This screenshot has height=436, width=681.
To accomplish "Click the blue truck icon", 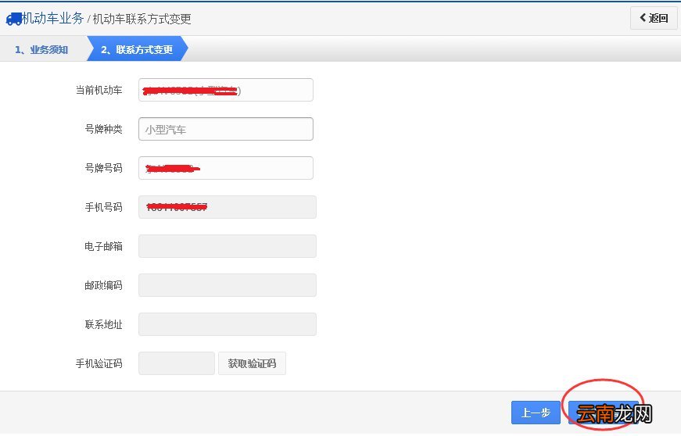I will pos(13,19).
